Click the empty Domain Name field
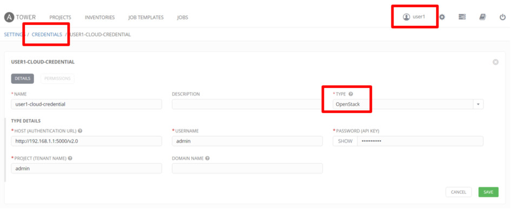Screen dimensions: 519x216 (247, 168)
